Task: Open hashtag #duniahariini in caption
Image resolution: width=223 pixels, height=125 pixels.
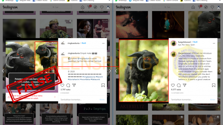Action: tap(74, 79)
